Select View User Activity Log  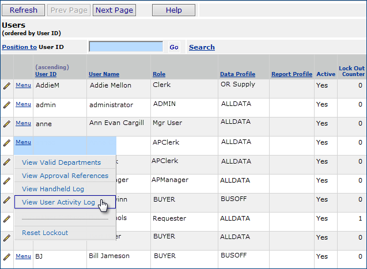point(58,202)
